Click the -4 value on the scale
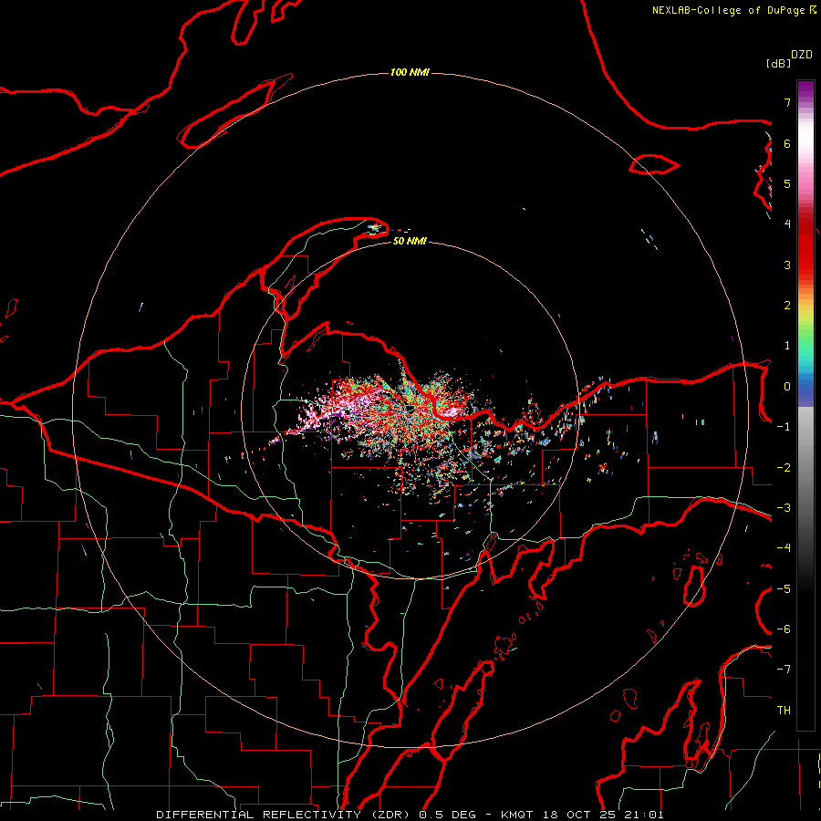 784,548
